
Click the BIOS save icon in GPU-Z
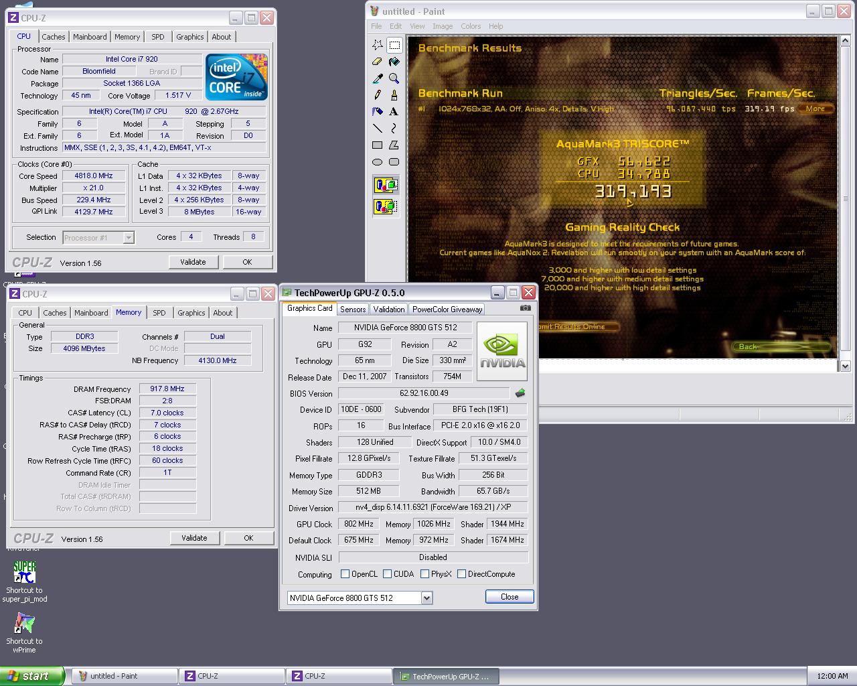(x=520, y=393)
